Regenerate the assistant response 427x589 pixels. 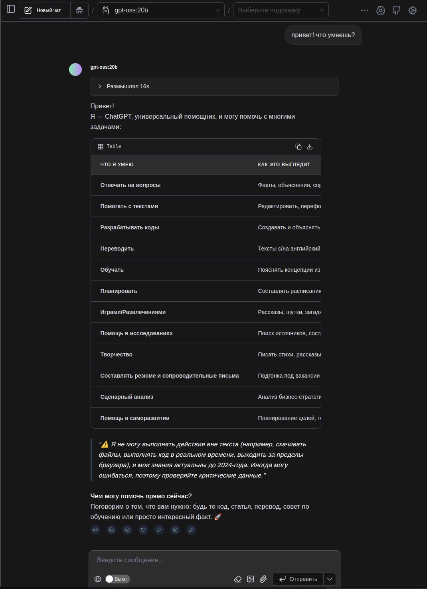tap(143, 530)
